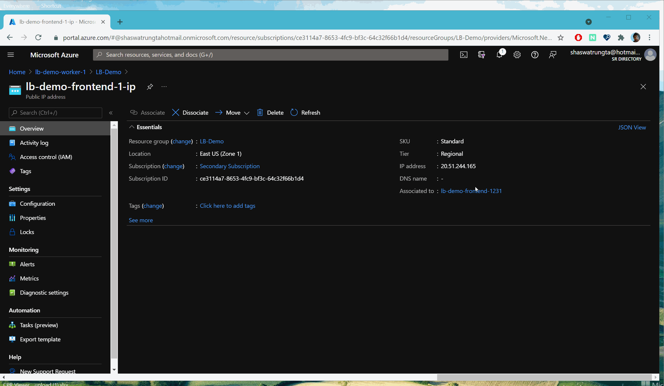664x386 pixels.
Task: Click the JSON View icon link
Action: [x=632, y=127]
